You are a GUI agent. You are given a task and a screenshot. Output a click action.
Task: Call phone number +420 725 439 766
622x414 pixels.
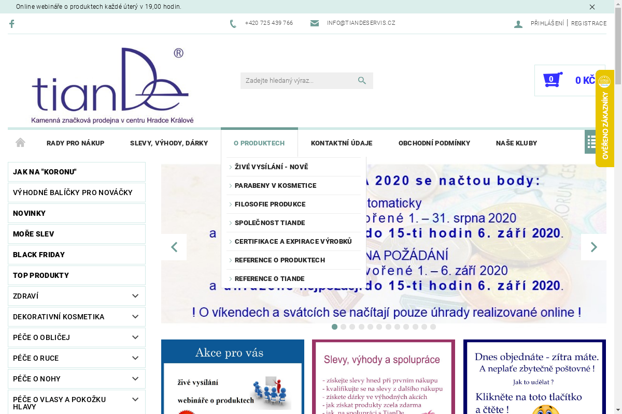coord(269,23)
